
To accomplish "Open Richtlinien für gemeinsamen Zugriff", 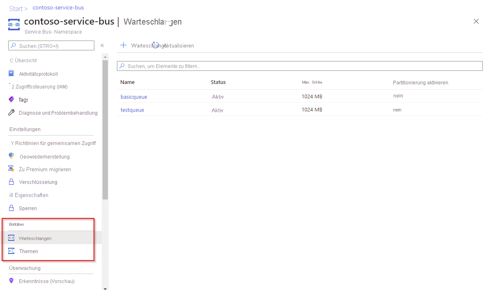I will (x=53, y=143).
